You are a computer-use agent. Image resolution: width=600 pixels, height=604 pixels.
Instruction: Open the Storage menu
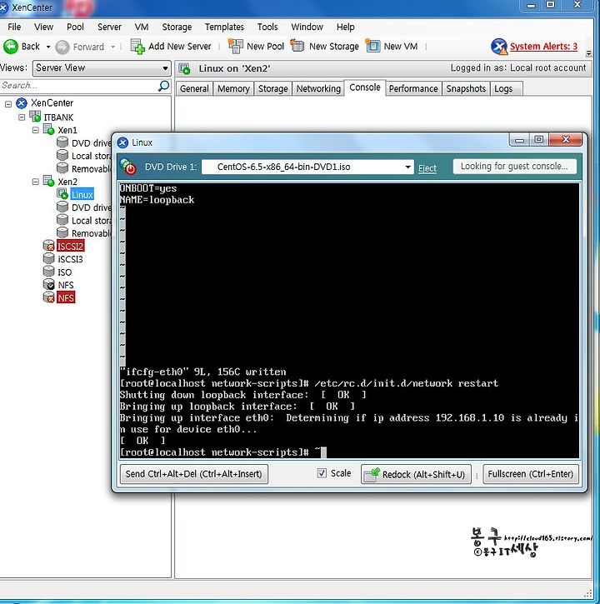point(177,27)
